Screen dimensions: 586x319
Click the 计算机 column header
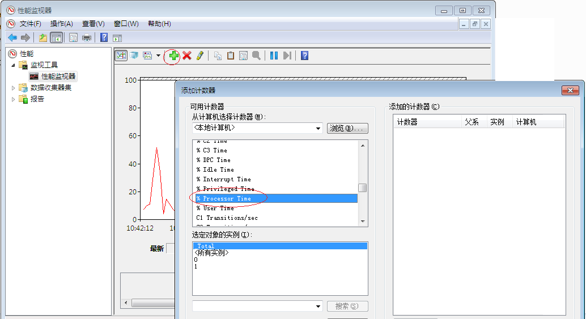point(537,122)
